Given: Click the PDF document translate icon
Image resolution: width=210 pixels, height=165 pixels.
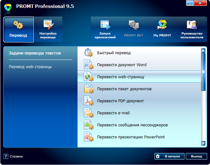Looking at the screenshot, I should [x=89, y=101].
